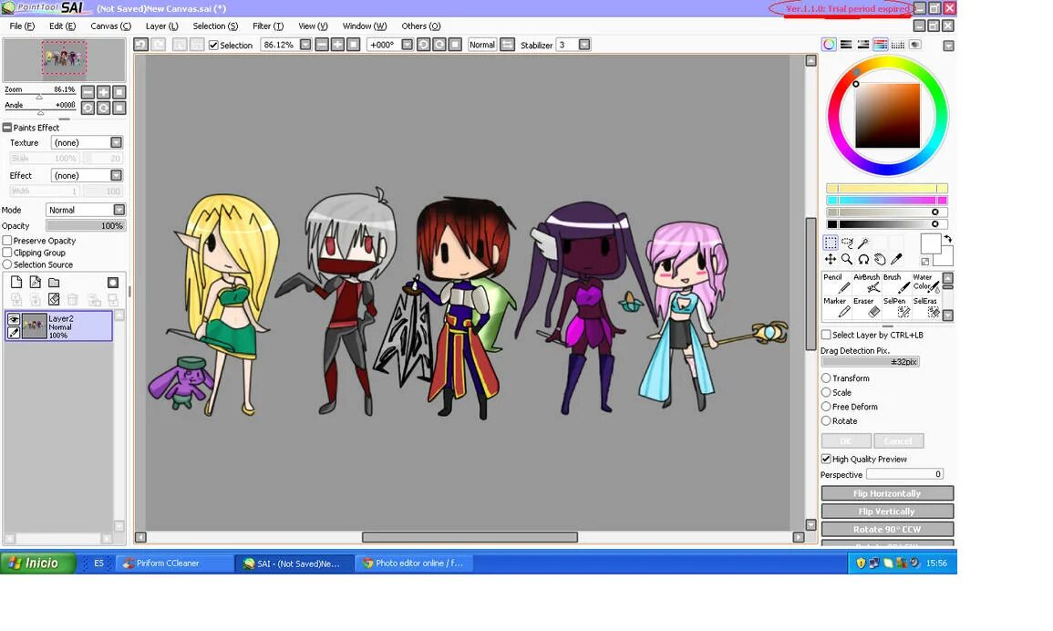Image resolution: width=1053 pixels, height=631 pixels.
Task: Select the Scale radio option
Action: tap(826, 392)
